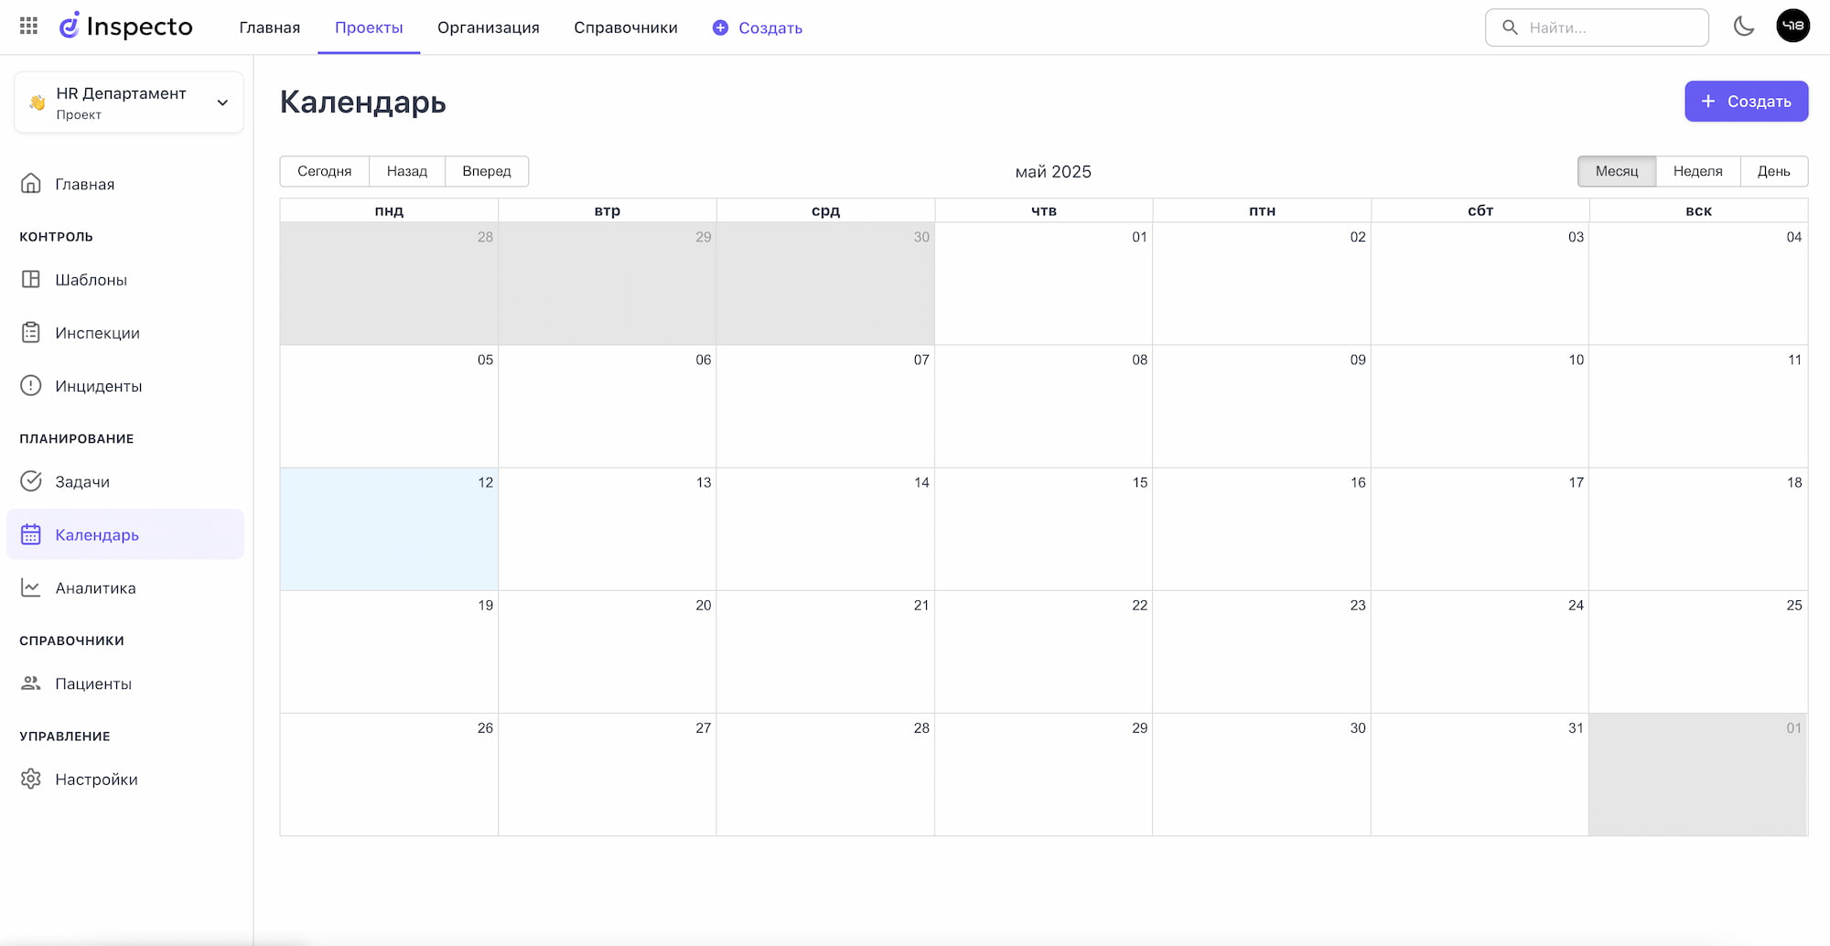1830x946 pixels.
Task: Go to Инспекции in the sidebar
Action: click(97, 333)
